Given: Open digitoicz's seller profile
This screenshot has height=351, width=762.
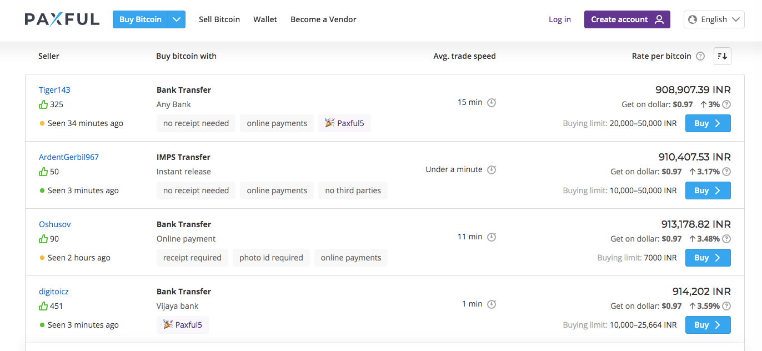Looking at the screenshot, I should tap(54, 292).
